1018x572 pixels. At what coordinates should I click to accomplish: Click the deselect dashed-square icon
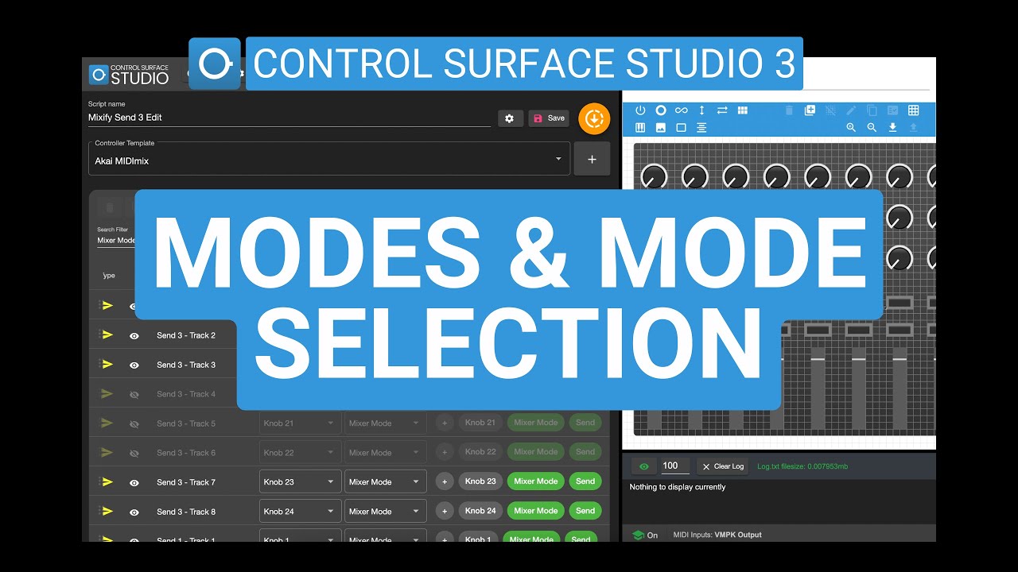830,110
